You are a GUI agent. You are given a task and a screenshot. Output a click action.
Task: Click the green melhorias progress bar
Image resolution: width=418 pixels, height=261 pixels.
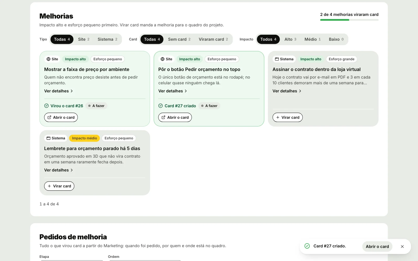point(349,20)
